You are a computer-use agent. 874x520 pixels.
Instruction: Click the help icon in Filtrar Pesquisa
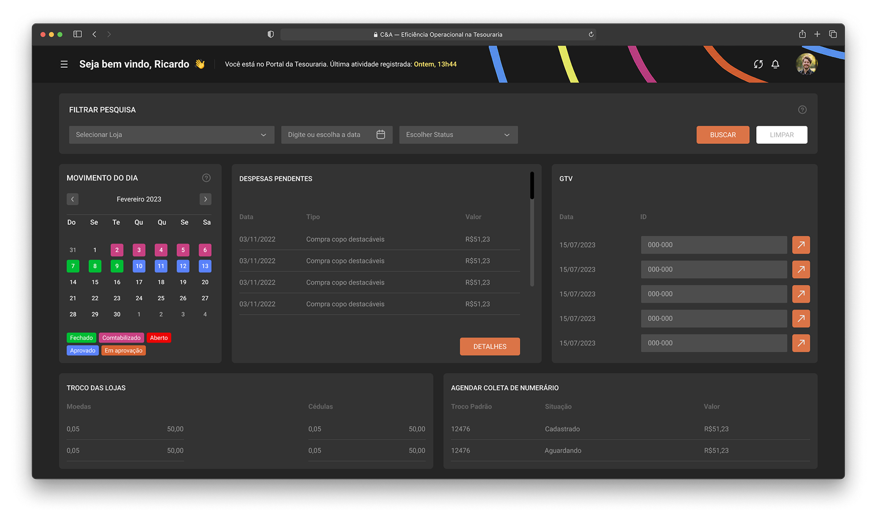(x=802, y=110)
